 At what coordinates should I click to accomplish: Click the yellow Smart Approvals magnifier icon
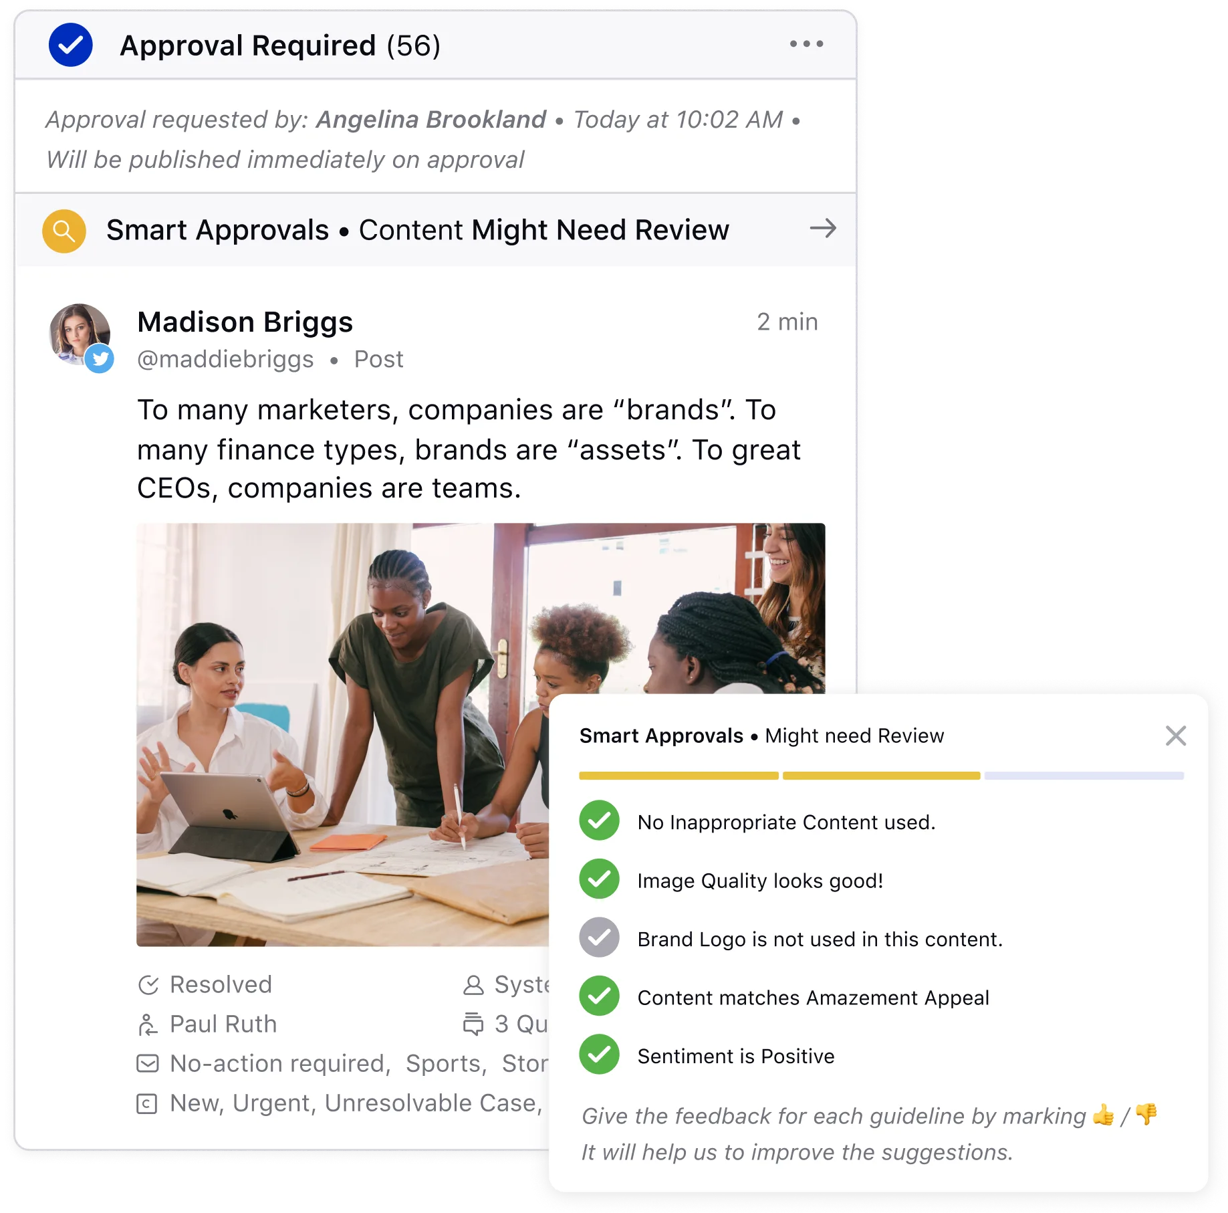64,229
